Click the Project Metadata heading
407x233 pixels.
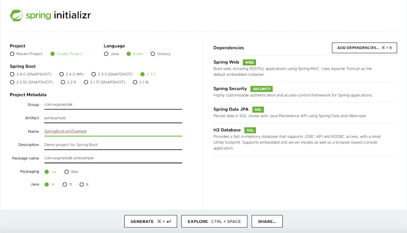click(28, 95)
